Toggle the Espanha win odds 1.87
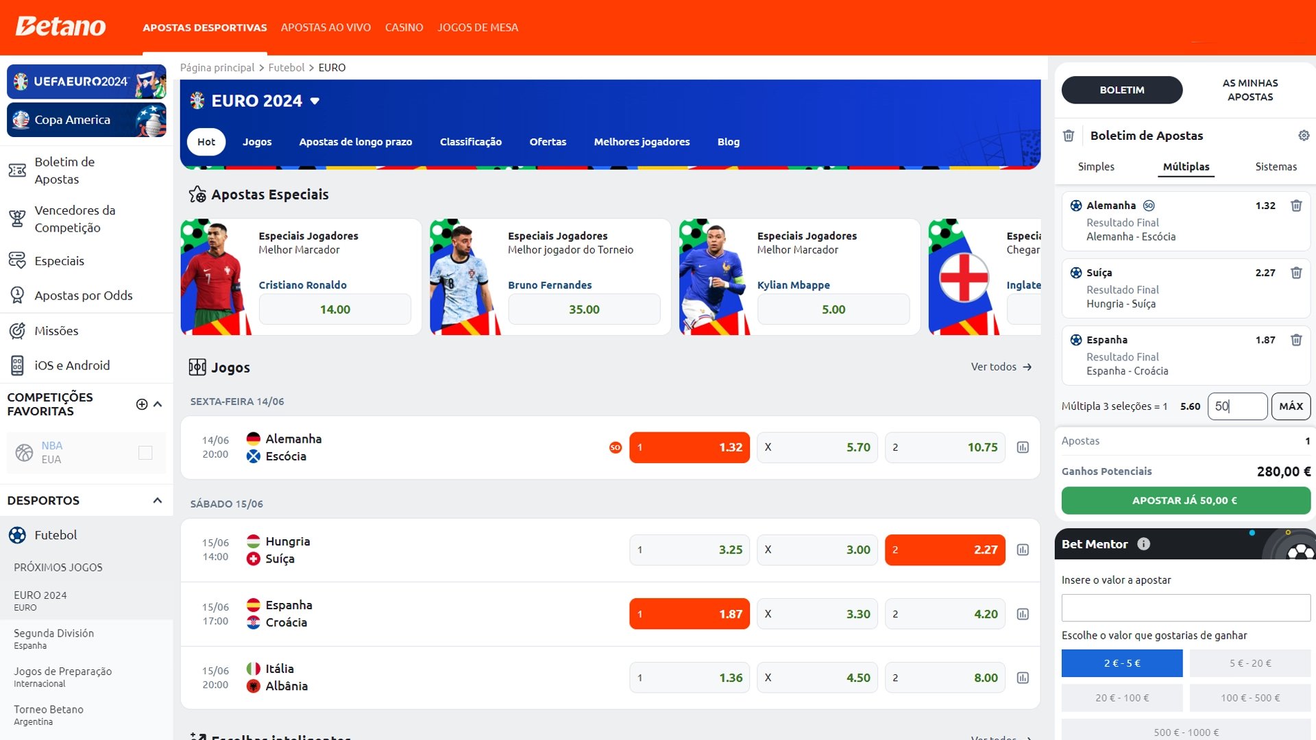 689,614
